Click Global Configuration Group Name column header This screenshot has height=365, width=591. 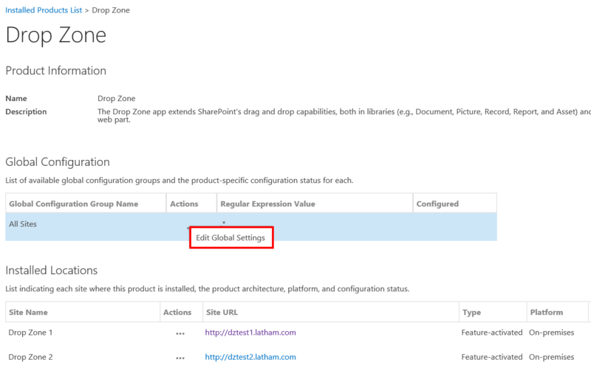coord(73,204)
